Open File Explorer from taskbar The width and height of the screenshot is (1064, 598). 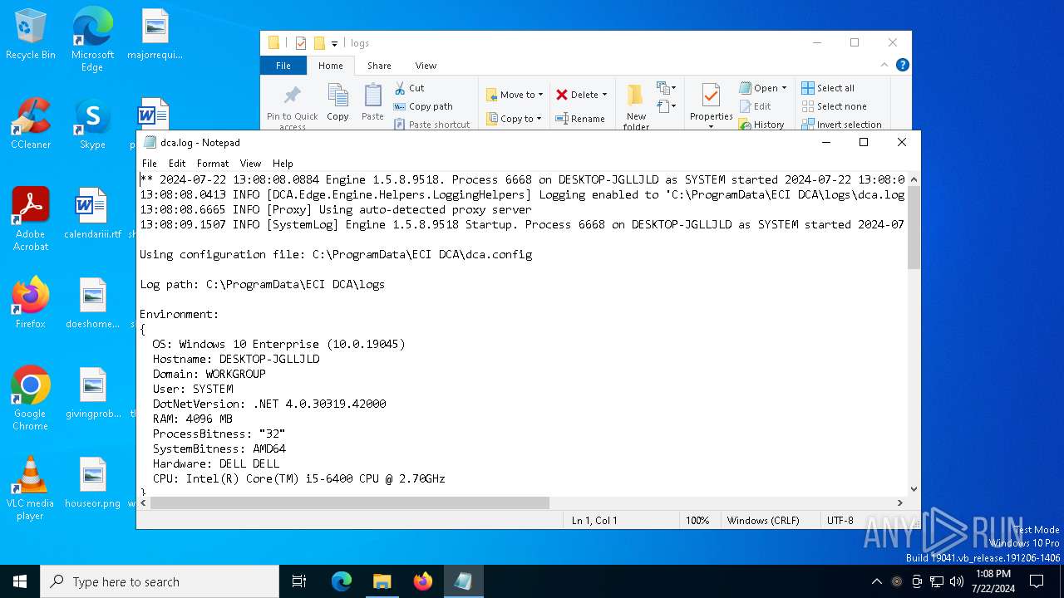382,581
